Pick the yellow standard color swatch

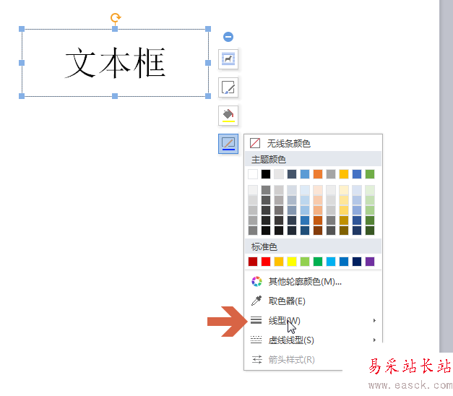292,262
